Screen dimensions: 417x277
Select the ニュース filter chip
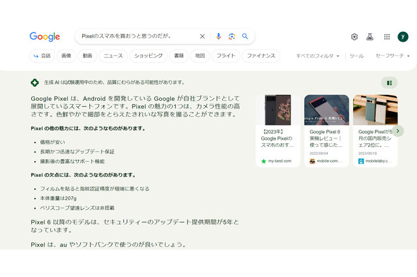point(113,56)
